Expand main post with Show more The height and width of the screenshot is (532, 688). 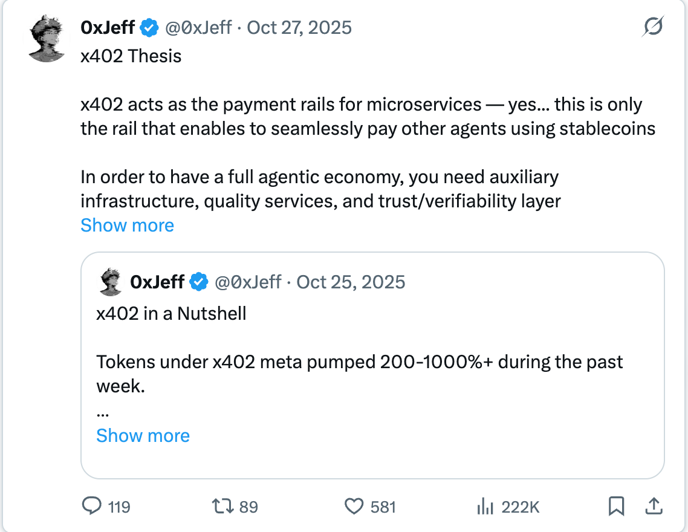point(127,225)
